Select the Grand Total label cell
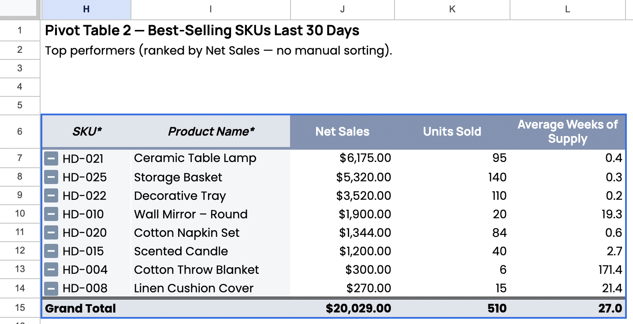Image resolution: width=633 pixels, height=324 pixels. pyautogui.click(x=81, y=308)
